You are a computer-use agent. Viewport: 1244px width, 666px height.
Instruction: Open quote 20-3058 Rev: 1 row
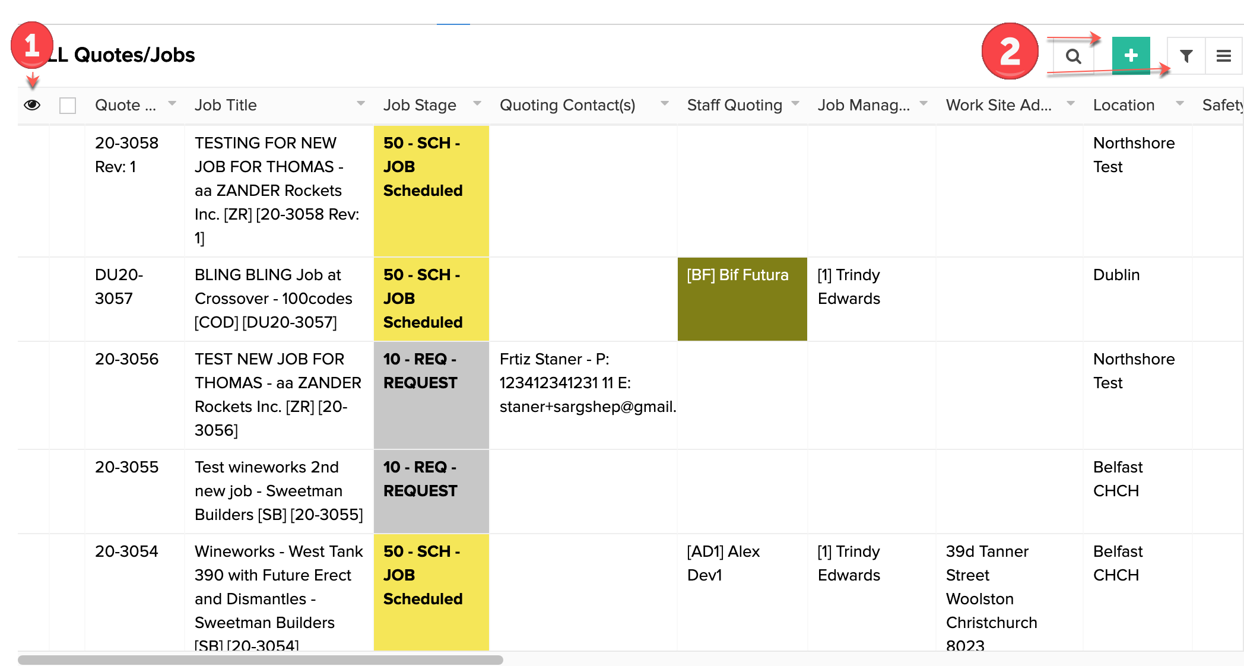coord(126,154)
